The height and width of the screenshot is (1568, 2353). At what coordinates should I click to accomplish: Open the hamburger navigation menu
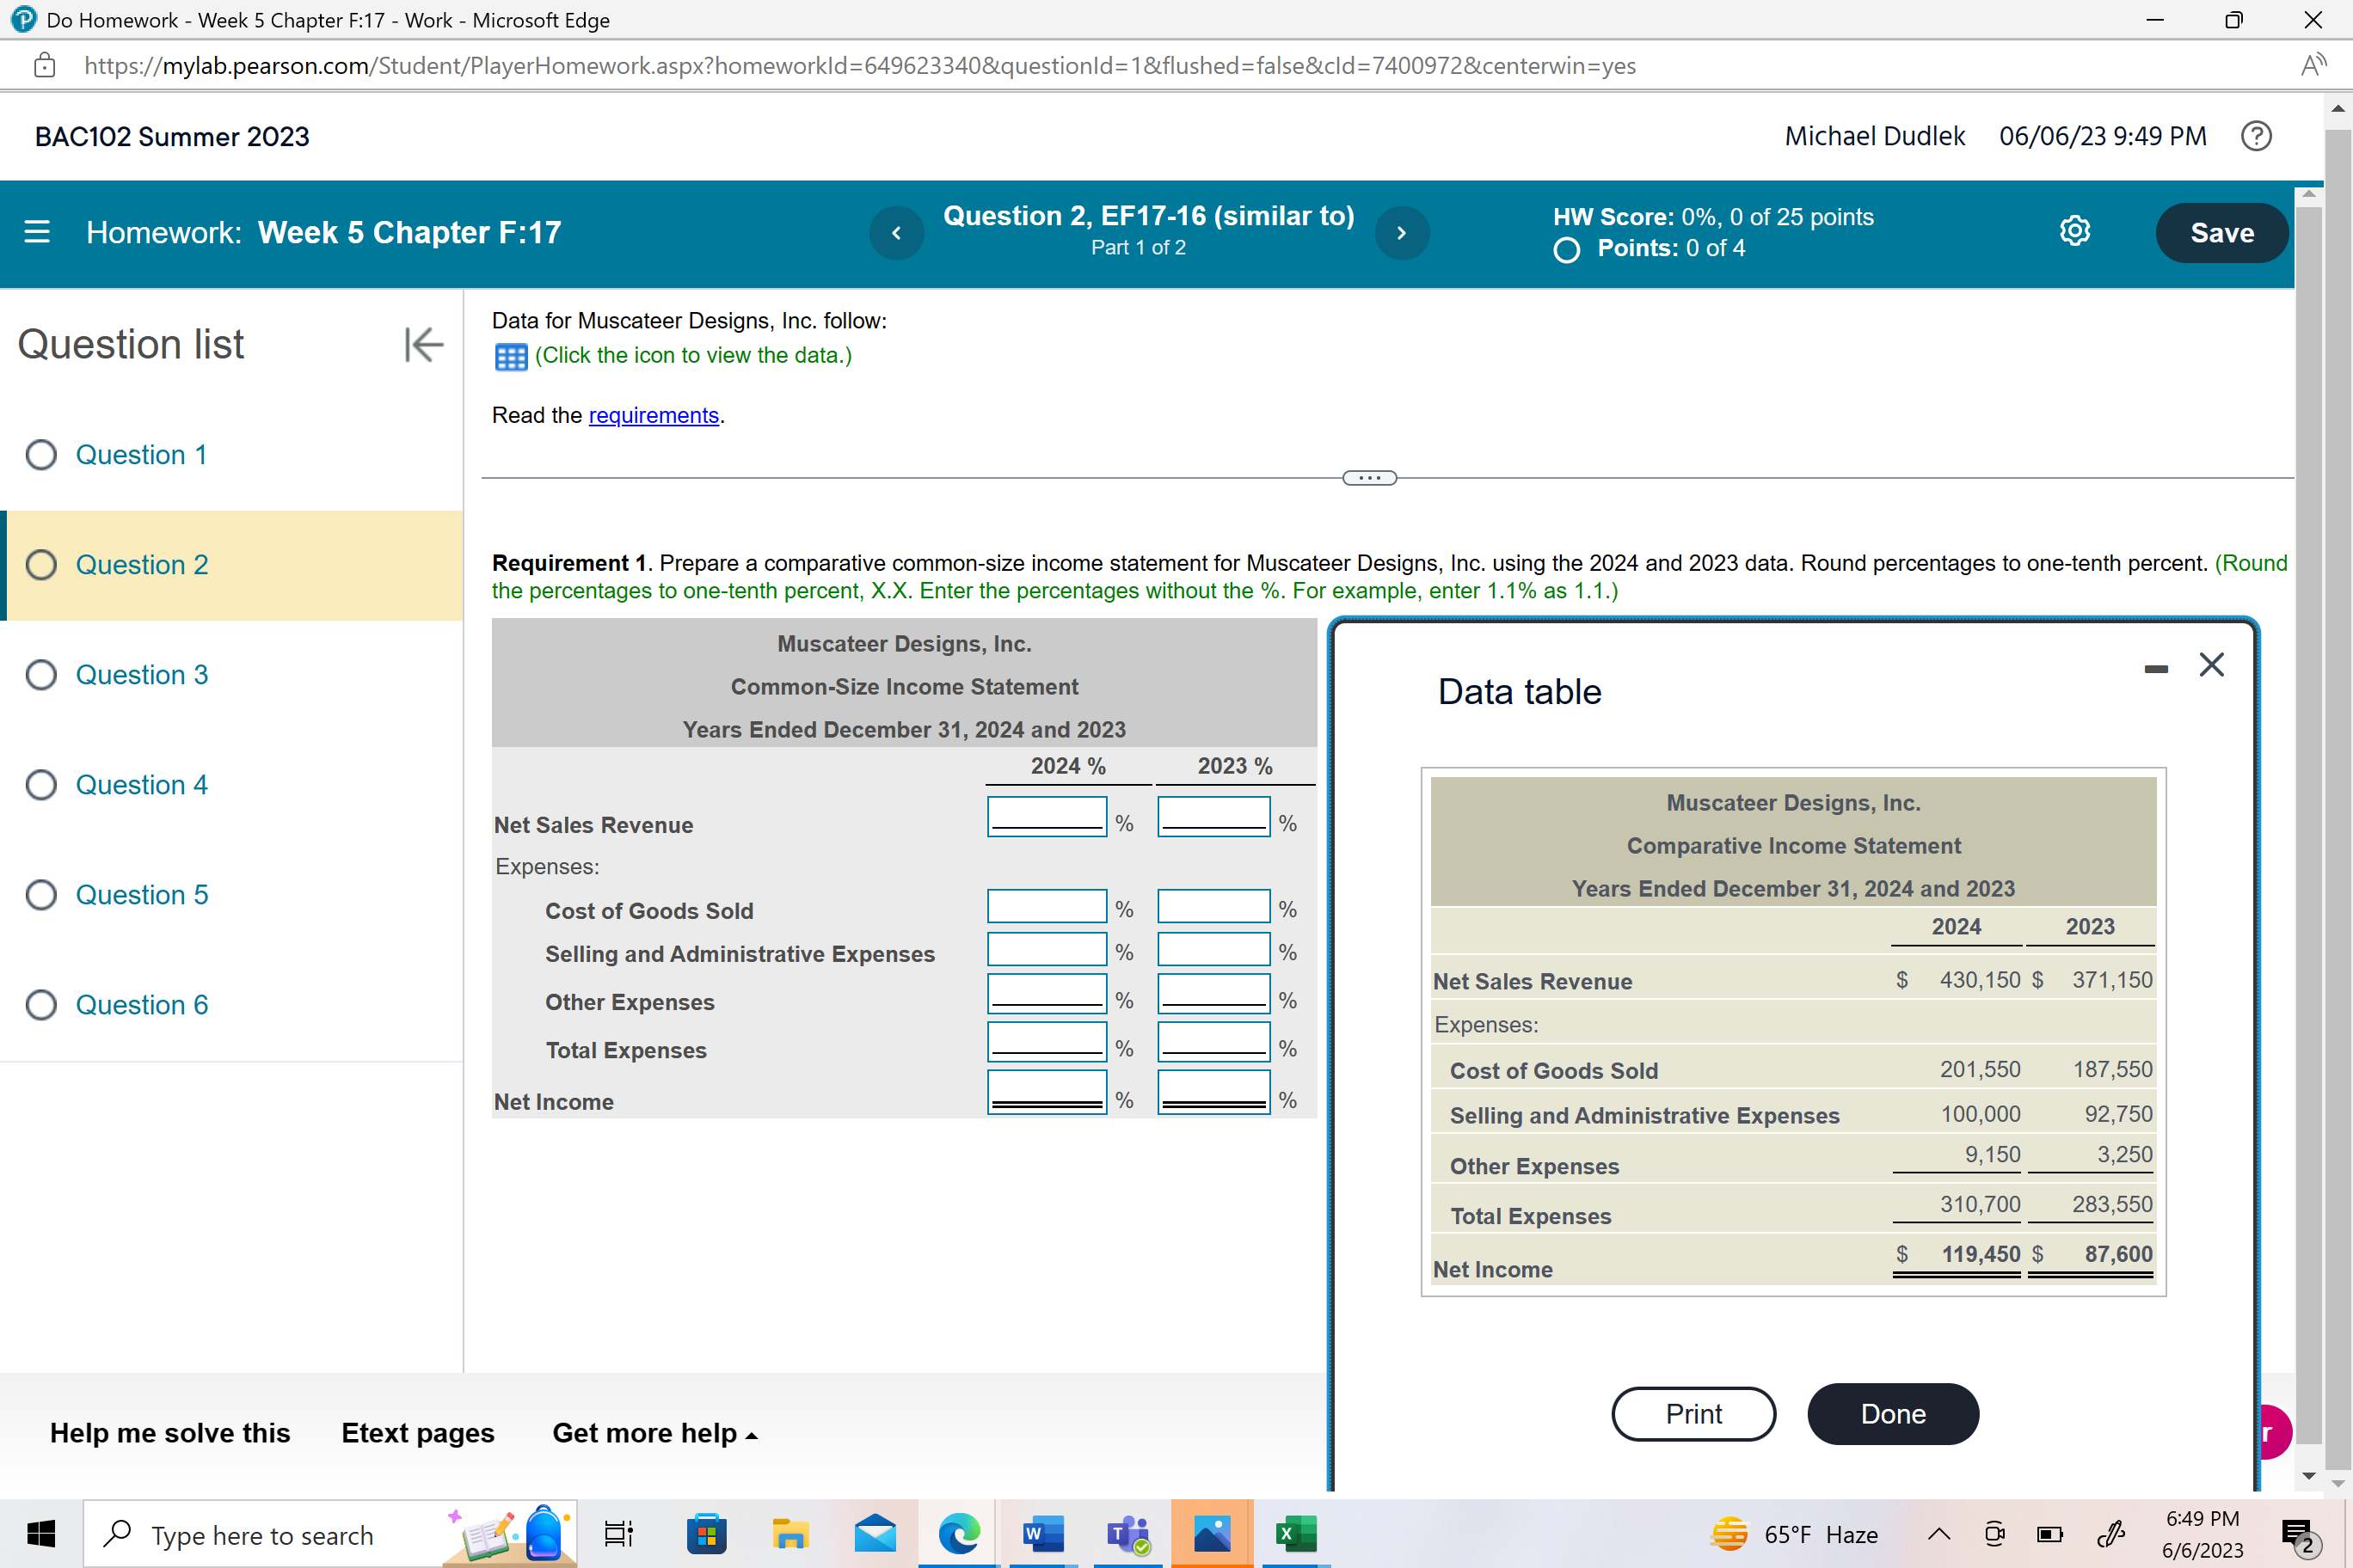pos(37,232)
